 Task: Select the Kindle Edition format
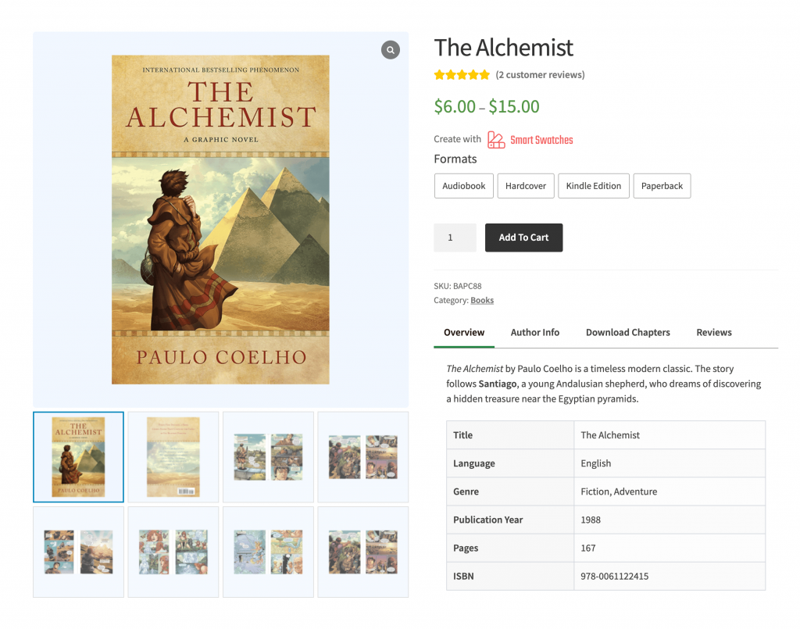(x=594, y=186)
